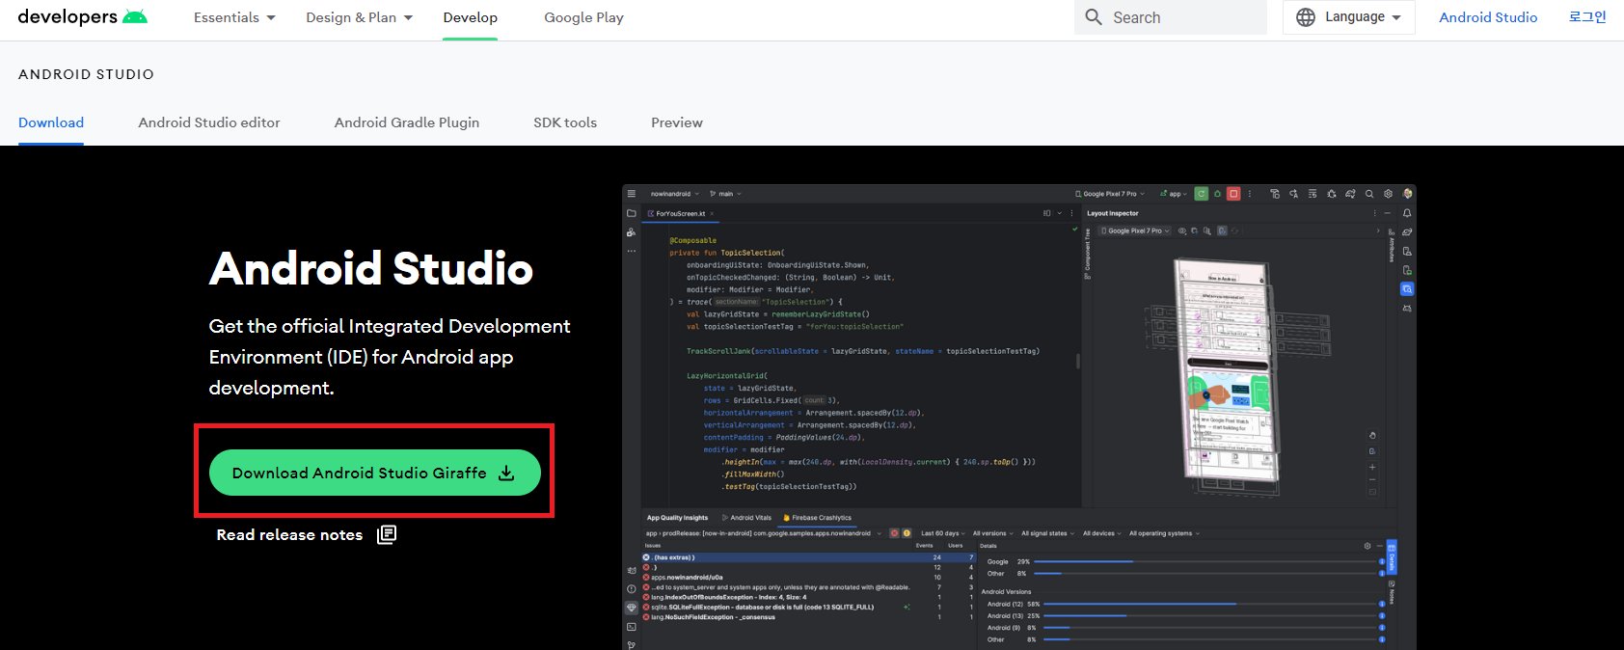1624x650 pixels.
Task: Open the All devices filter in the IDE image
Action: [1101, 533]
